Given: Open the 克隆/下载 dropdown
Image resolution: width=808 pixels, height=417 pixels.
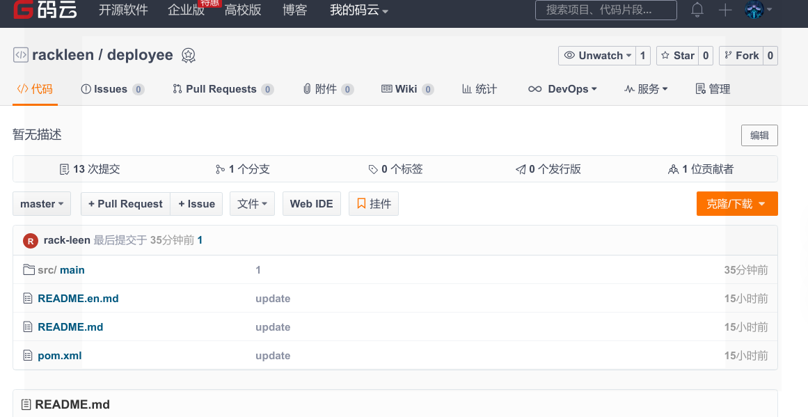Looking at the screenshot, I should pyautogui.click(x=736, y=204).
